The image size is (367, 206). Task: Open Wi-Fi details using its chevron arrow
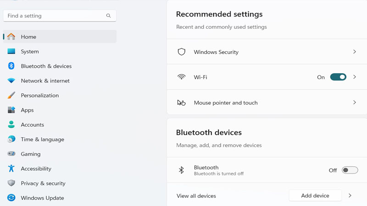pyautogui.click(x=355, y=77)
